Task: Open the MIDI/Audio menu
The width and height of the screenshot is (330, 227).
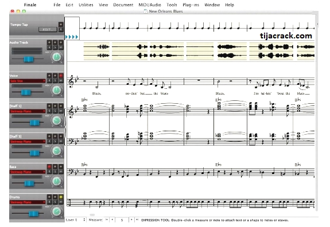Action: (x=150, y=5)
